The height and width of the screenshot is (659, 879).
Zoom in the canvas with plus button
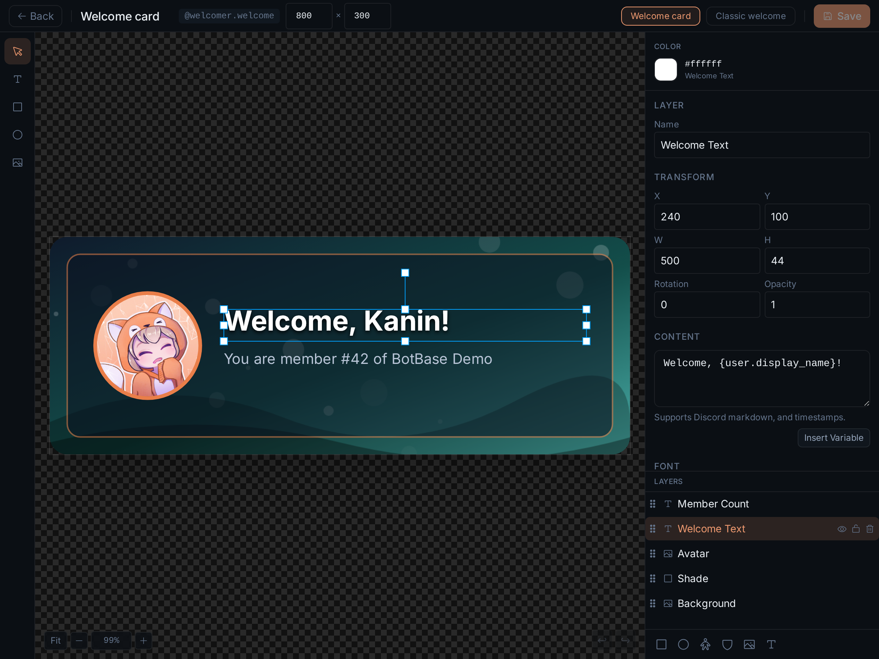(144, 640)
